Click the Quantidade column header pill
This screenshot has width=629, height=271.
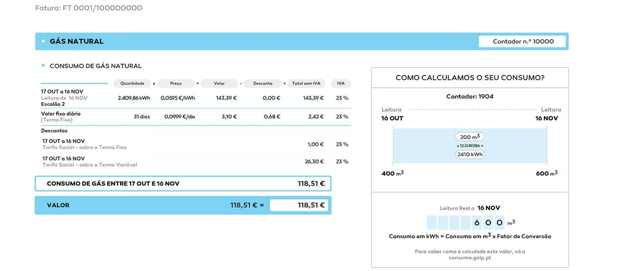point(132,83)
